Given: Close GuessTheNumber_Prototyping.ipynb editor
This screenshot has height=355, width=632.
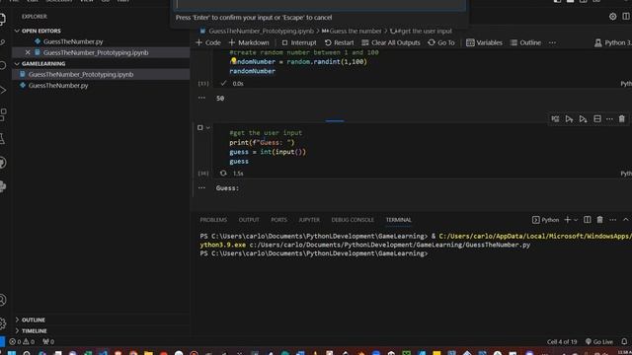Looking at the screenshot, I should [28, 52].
